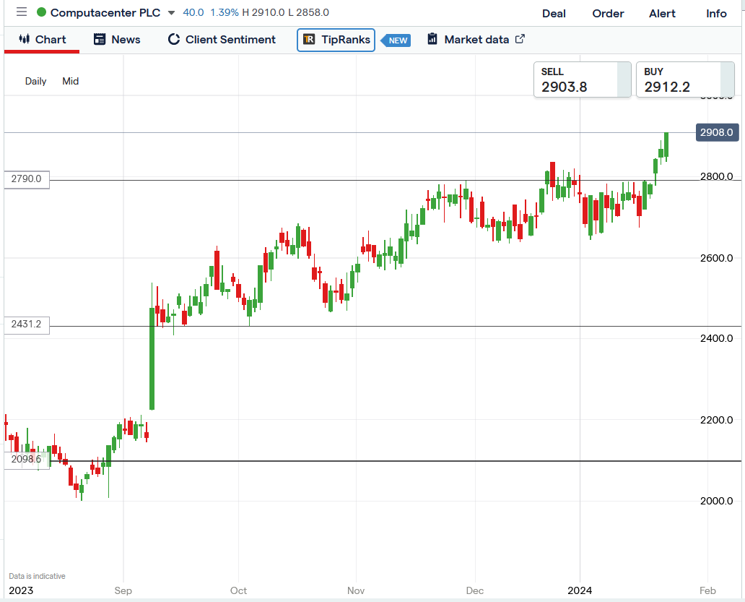The image size is (745, 602).
Task: Switch to the Client Sentiment tab
Action: 222,40
